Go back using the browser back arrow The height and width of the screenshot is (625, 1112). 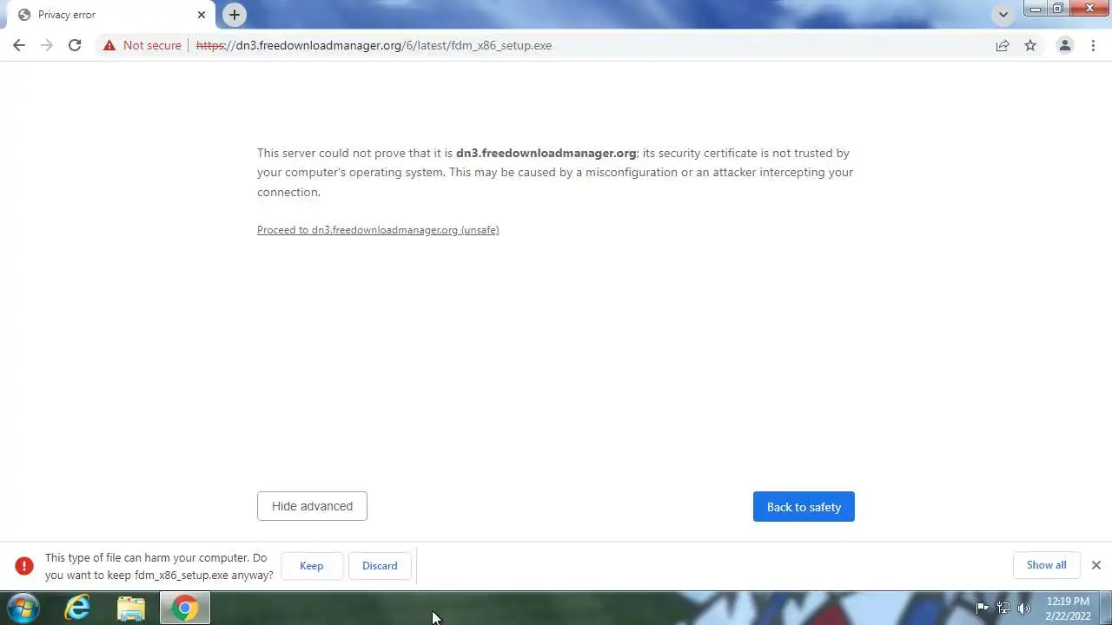coord(19,45)
